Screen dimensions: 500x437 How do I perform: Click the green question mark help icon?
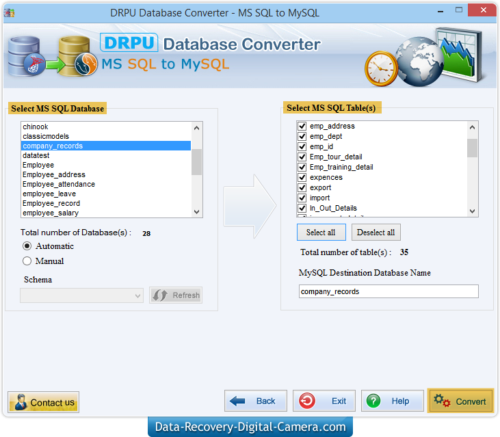pos(373,401)
